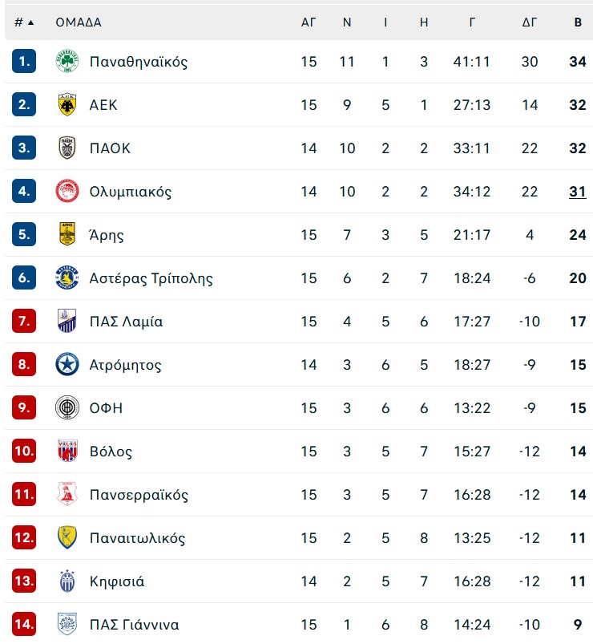
Task: Click the red position 7 badge
Action: click(x=24, y=321)
